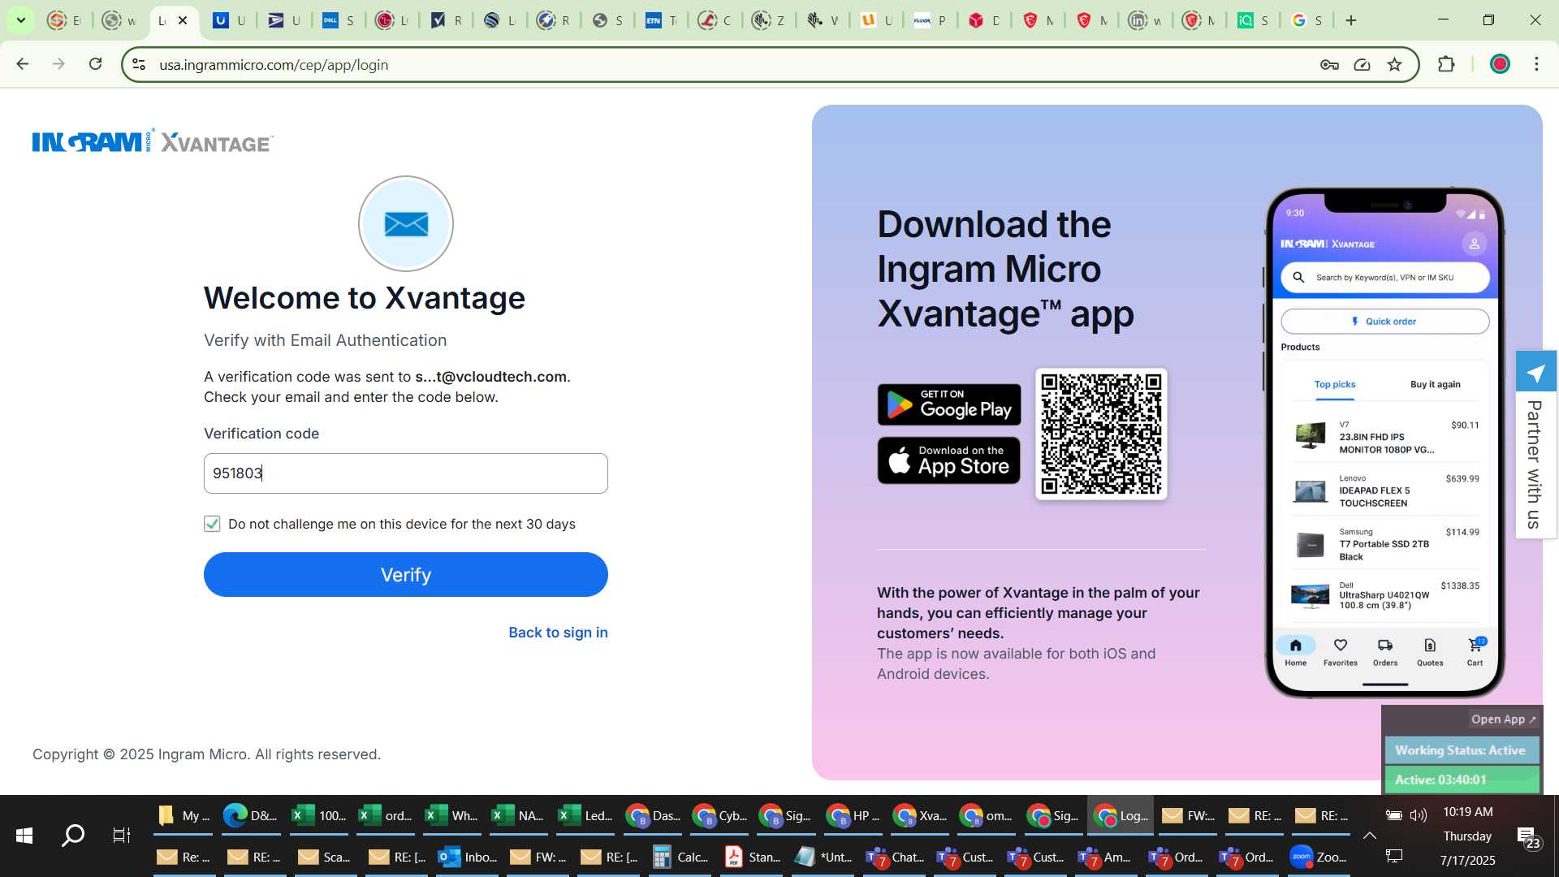The width and height of the screenshot is (1559, 877).
Task: Open Outlook Inbox taskbar item
Action: (468, 857)
